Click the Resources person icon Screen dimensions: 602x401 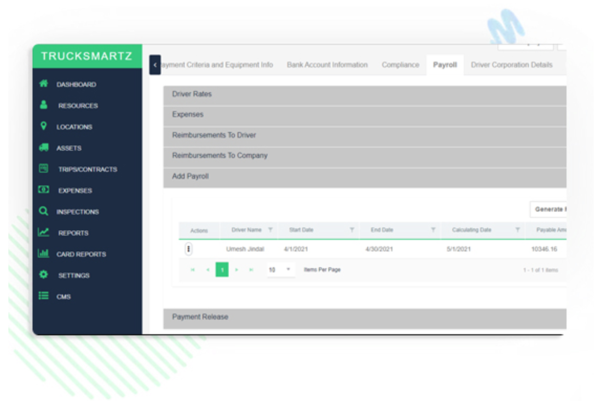(x=44, y=105)
